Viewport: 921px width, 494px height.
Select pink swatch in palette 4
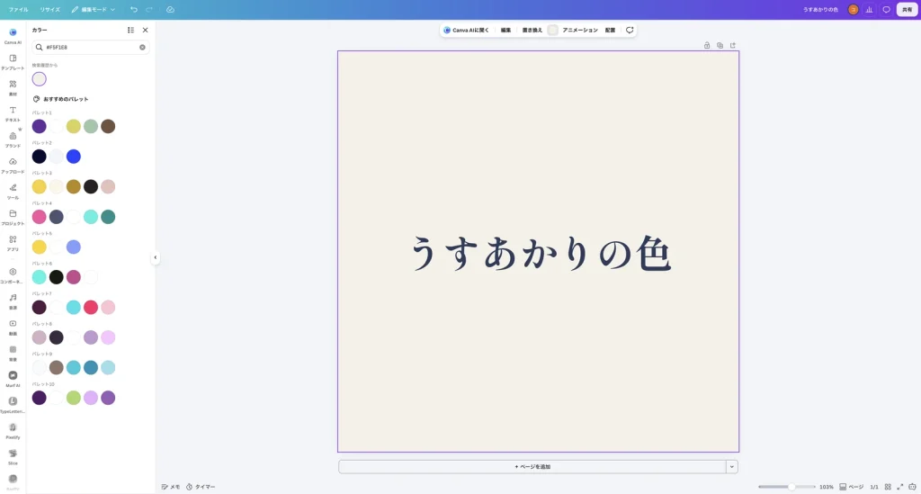click(x=40, y=217)
